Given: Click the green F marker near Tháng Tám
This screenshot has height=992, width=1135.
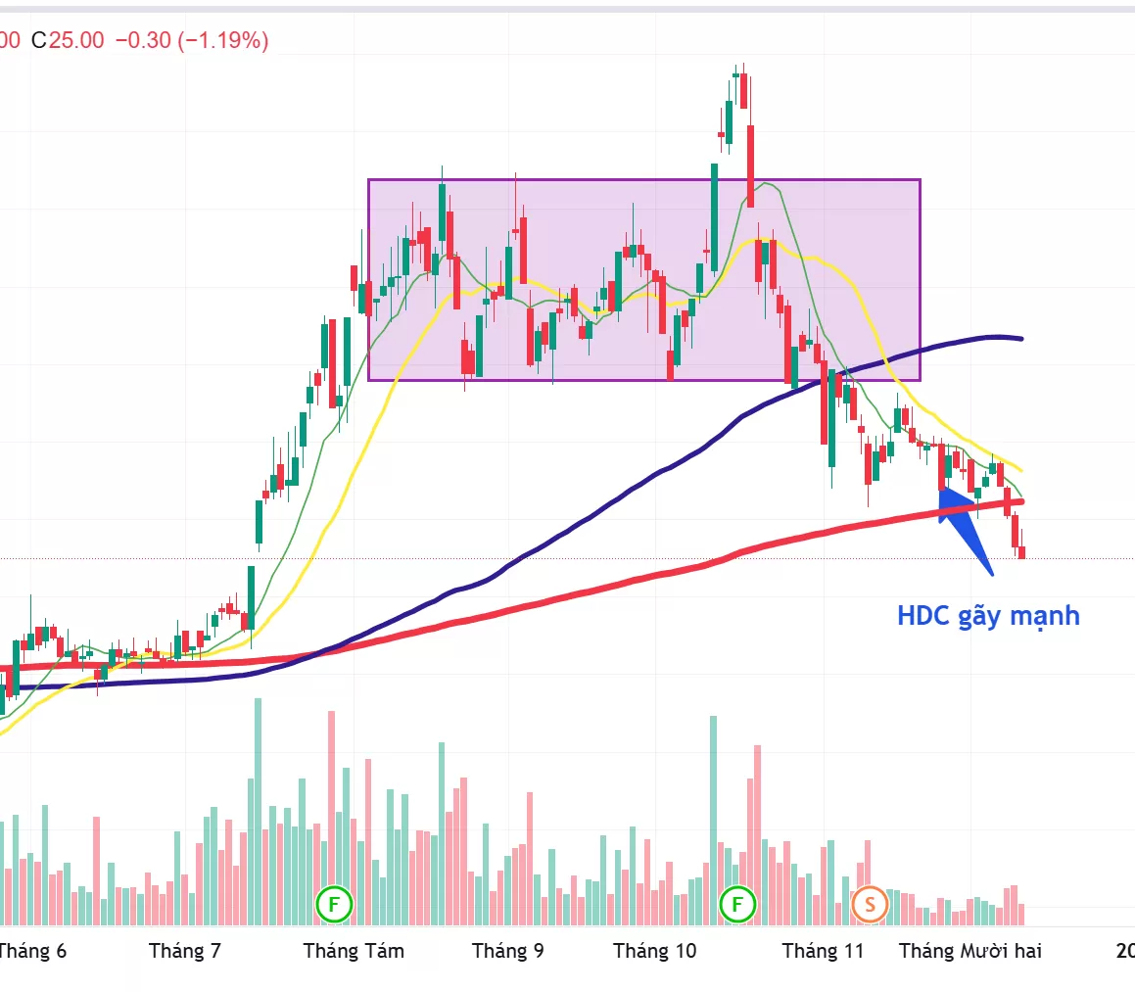Looking at the screenshot, I should pos(334,905).
